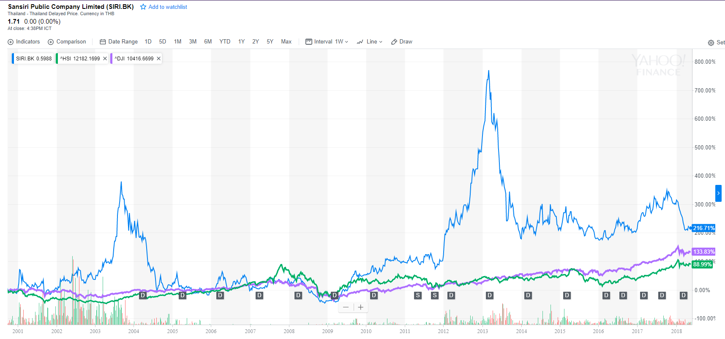
Task: Choose the YTD time range
Action: pos(225,42)
